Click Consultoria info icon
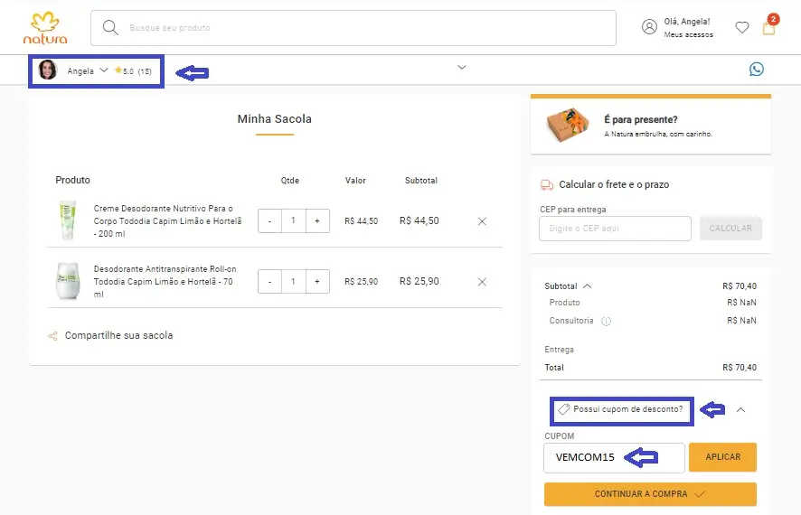The height and width of the screenshot is (515, 801). point(606,321)
